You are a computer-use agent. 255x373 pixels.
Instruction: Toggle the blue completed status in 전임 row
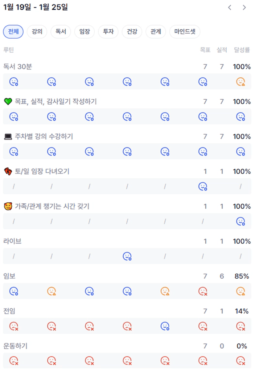165,326
